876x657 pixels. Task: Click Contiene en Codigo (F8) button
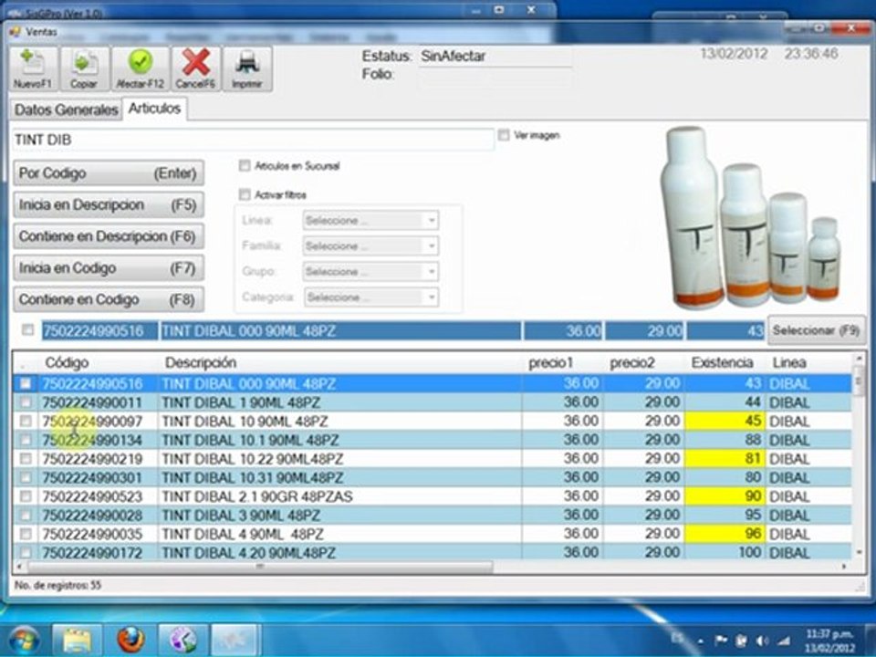(109, 299)
